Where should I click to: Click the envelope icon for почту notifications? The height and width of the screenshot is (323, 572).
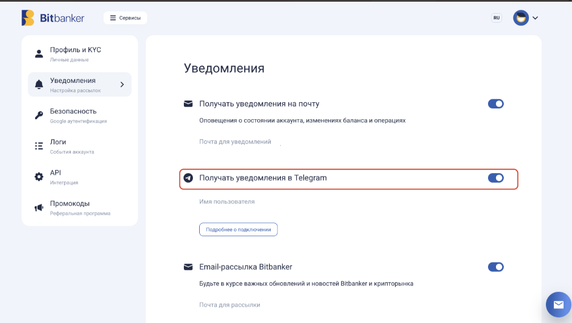click(x=188, y=104)
